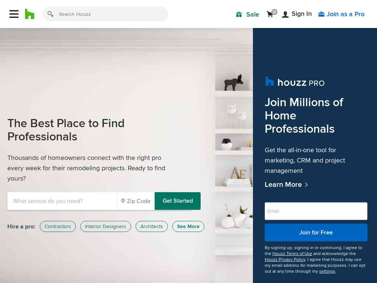Click the Get Started button
The height and width of the screenshot is (283, 377).
(x=178, y=201)
